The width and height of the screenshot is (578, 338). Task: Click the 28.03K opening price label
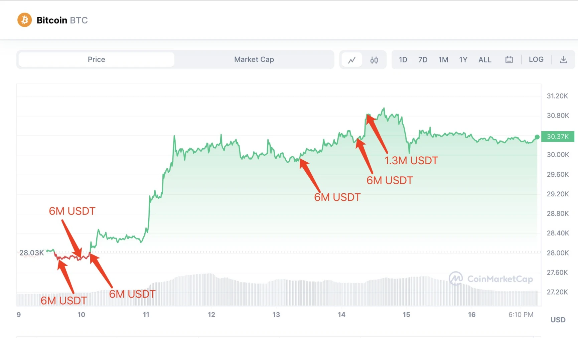[31, 253]
